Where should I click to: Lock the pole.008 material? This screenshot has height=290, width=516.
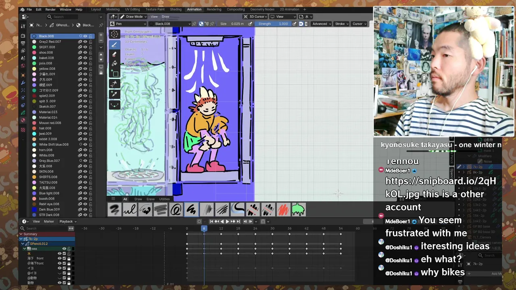pyautogui.click(x=91, y=63)
